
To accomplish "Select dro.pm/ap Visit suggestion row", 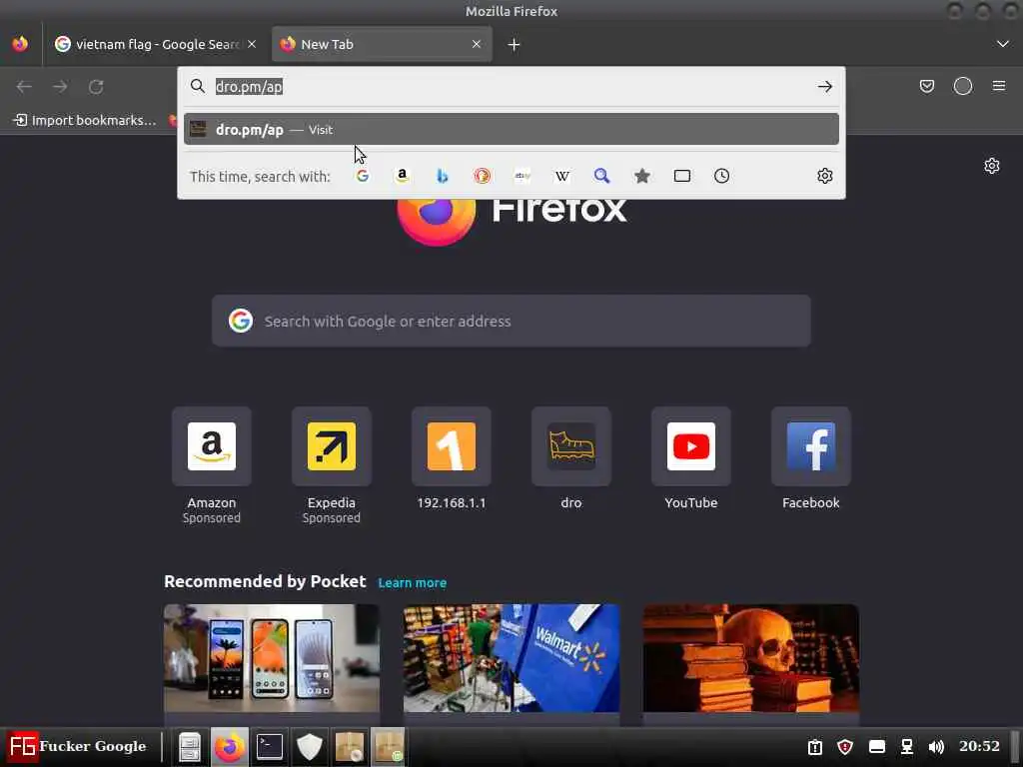I will (511, 129).
